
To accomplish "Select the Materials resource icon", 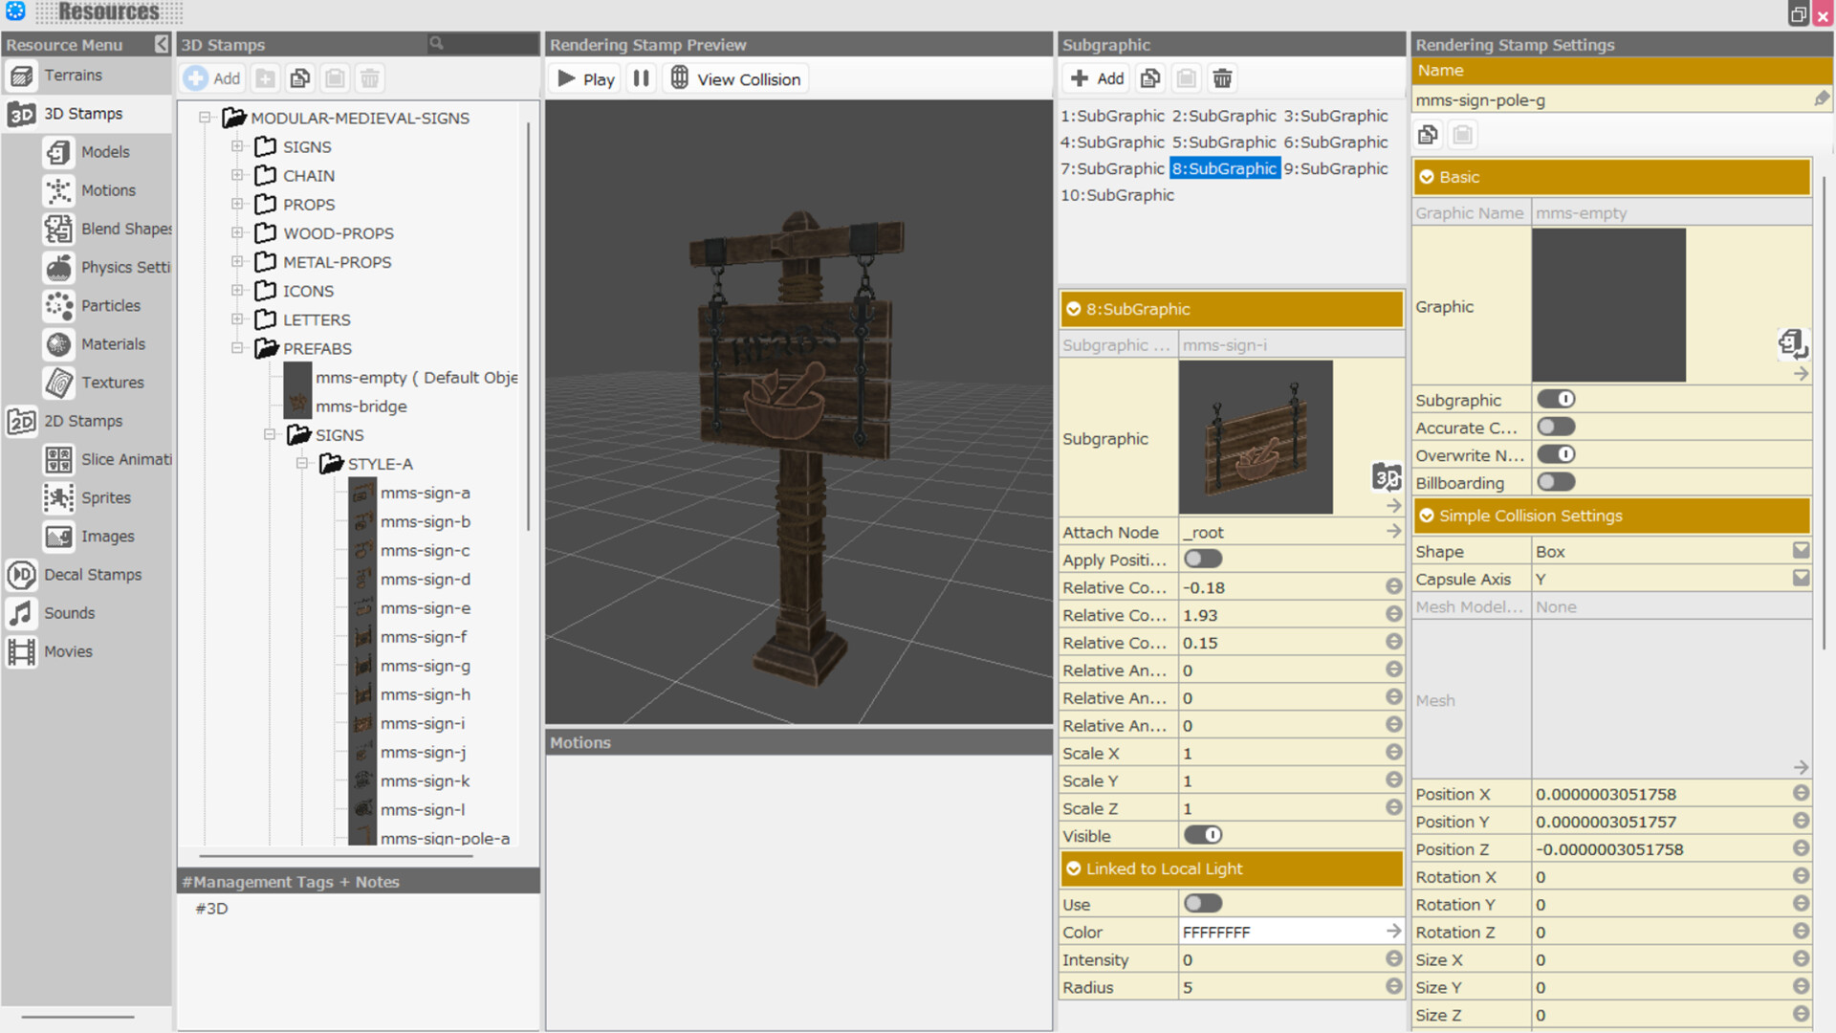I will pos(58,344).
